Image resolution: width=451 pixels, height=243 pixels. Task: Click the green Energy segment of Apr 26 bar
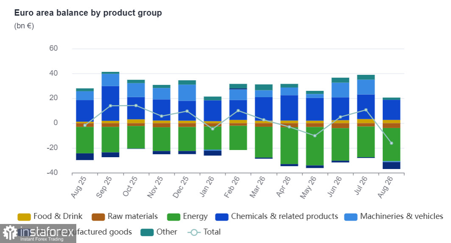click(290, 146)
